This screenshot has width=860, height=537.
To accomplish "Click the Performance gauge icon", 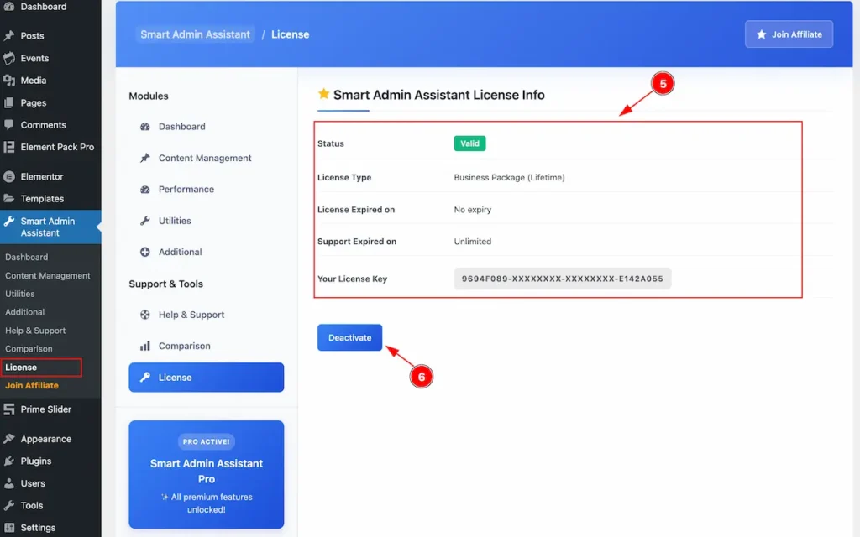I will click(x=144, y=189).
